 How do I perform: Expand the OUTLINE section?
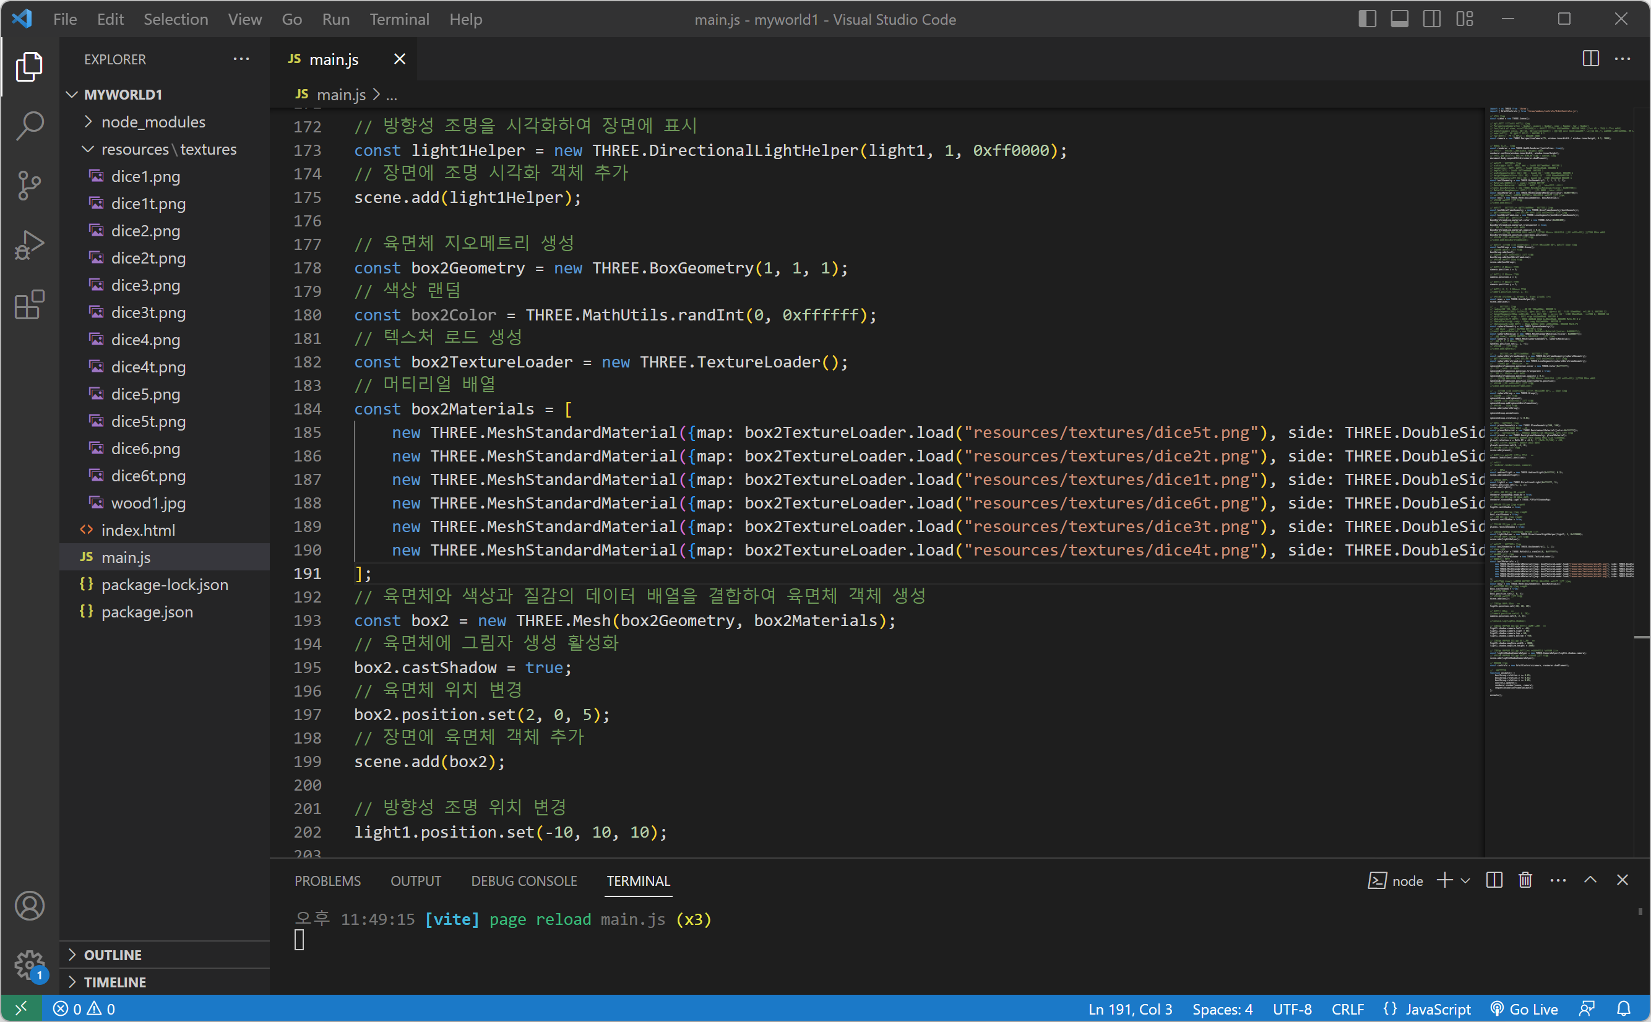coord(112,955)
